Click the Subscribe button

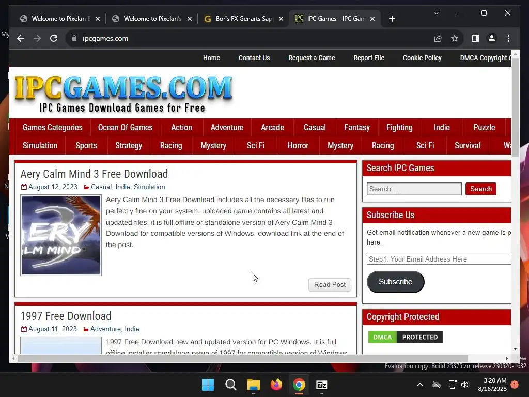coord(395,282)
